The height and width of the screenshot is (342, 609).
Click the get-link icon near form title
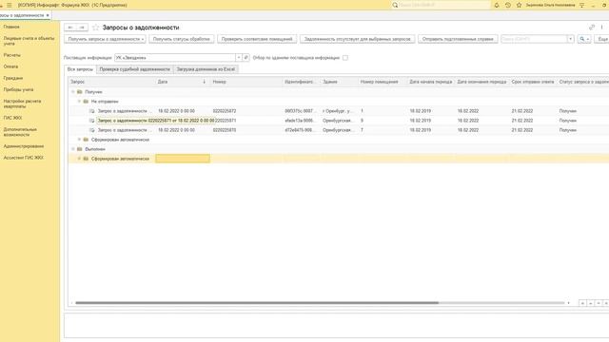pos(592,28)
